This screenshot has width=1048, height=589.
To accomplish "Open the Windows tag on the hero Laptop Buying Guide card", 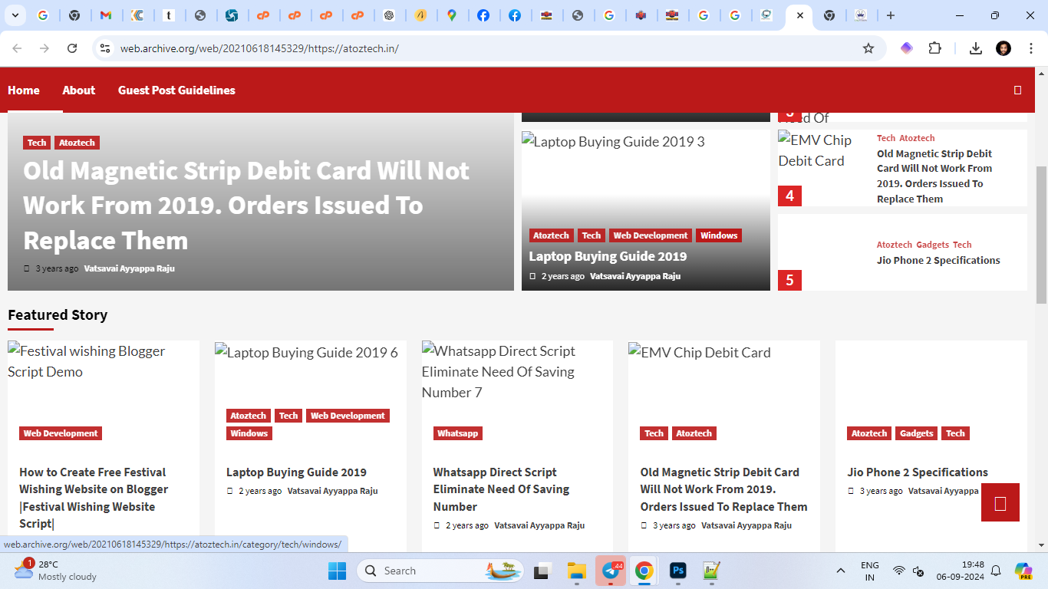I will (719, 235).
